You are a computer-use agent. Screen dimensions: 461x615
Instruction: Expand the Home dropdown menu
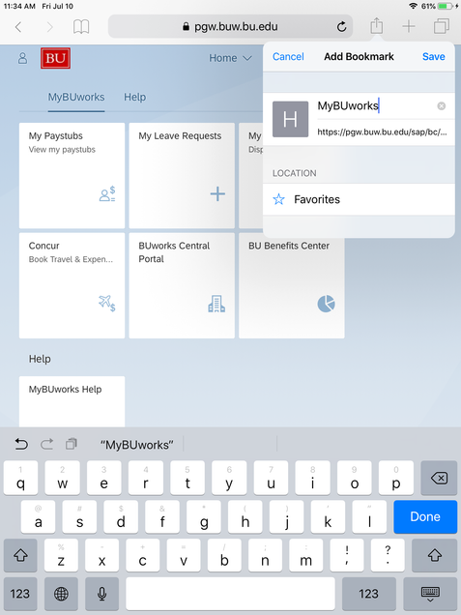click(230, 58)
